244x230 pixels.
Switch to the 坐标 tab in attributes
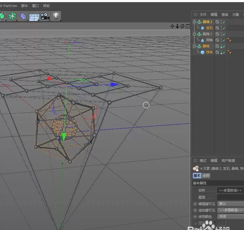206,175
